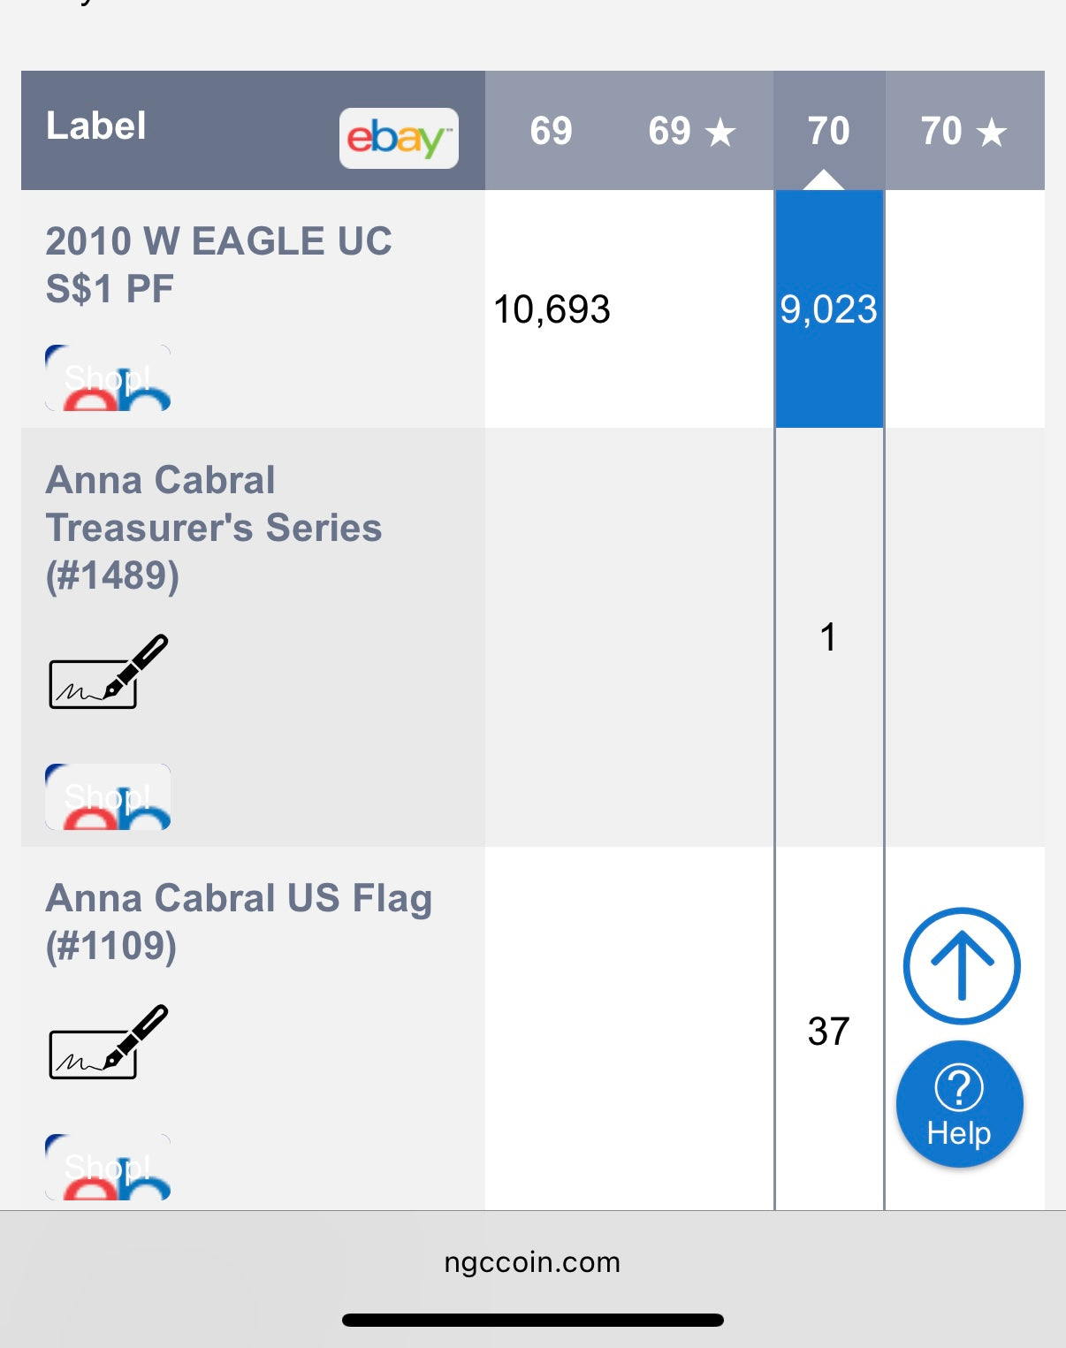
Task: Click the Label column header
Action: tap(96, 126)
